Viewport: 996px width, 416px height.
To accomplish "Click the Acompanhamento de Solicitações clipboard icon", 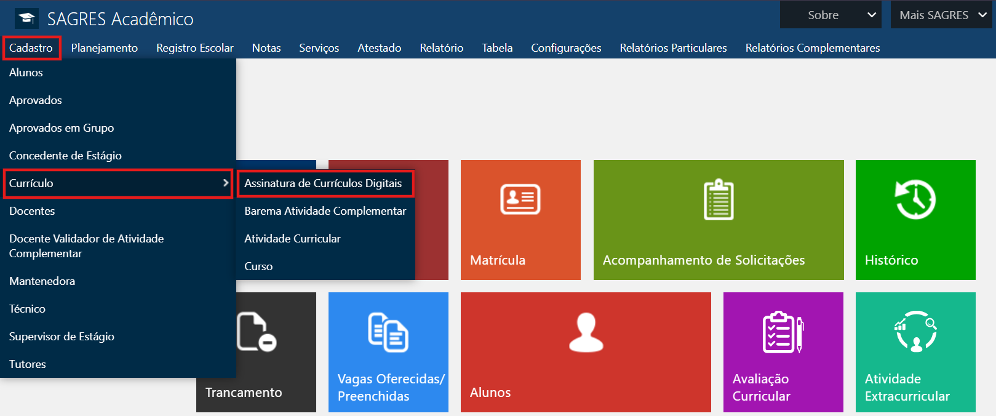I will point(719,199).
